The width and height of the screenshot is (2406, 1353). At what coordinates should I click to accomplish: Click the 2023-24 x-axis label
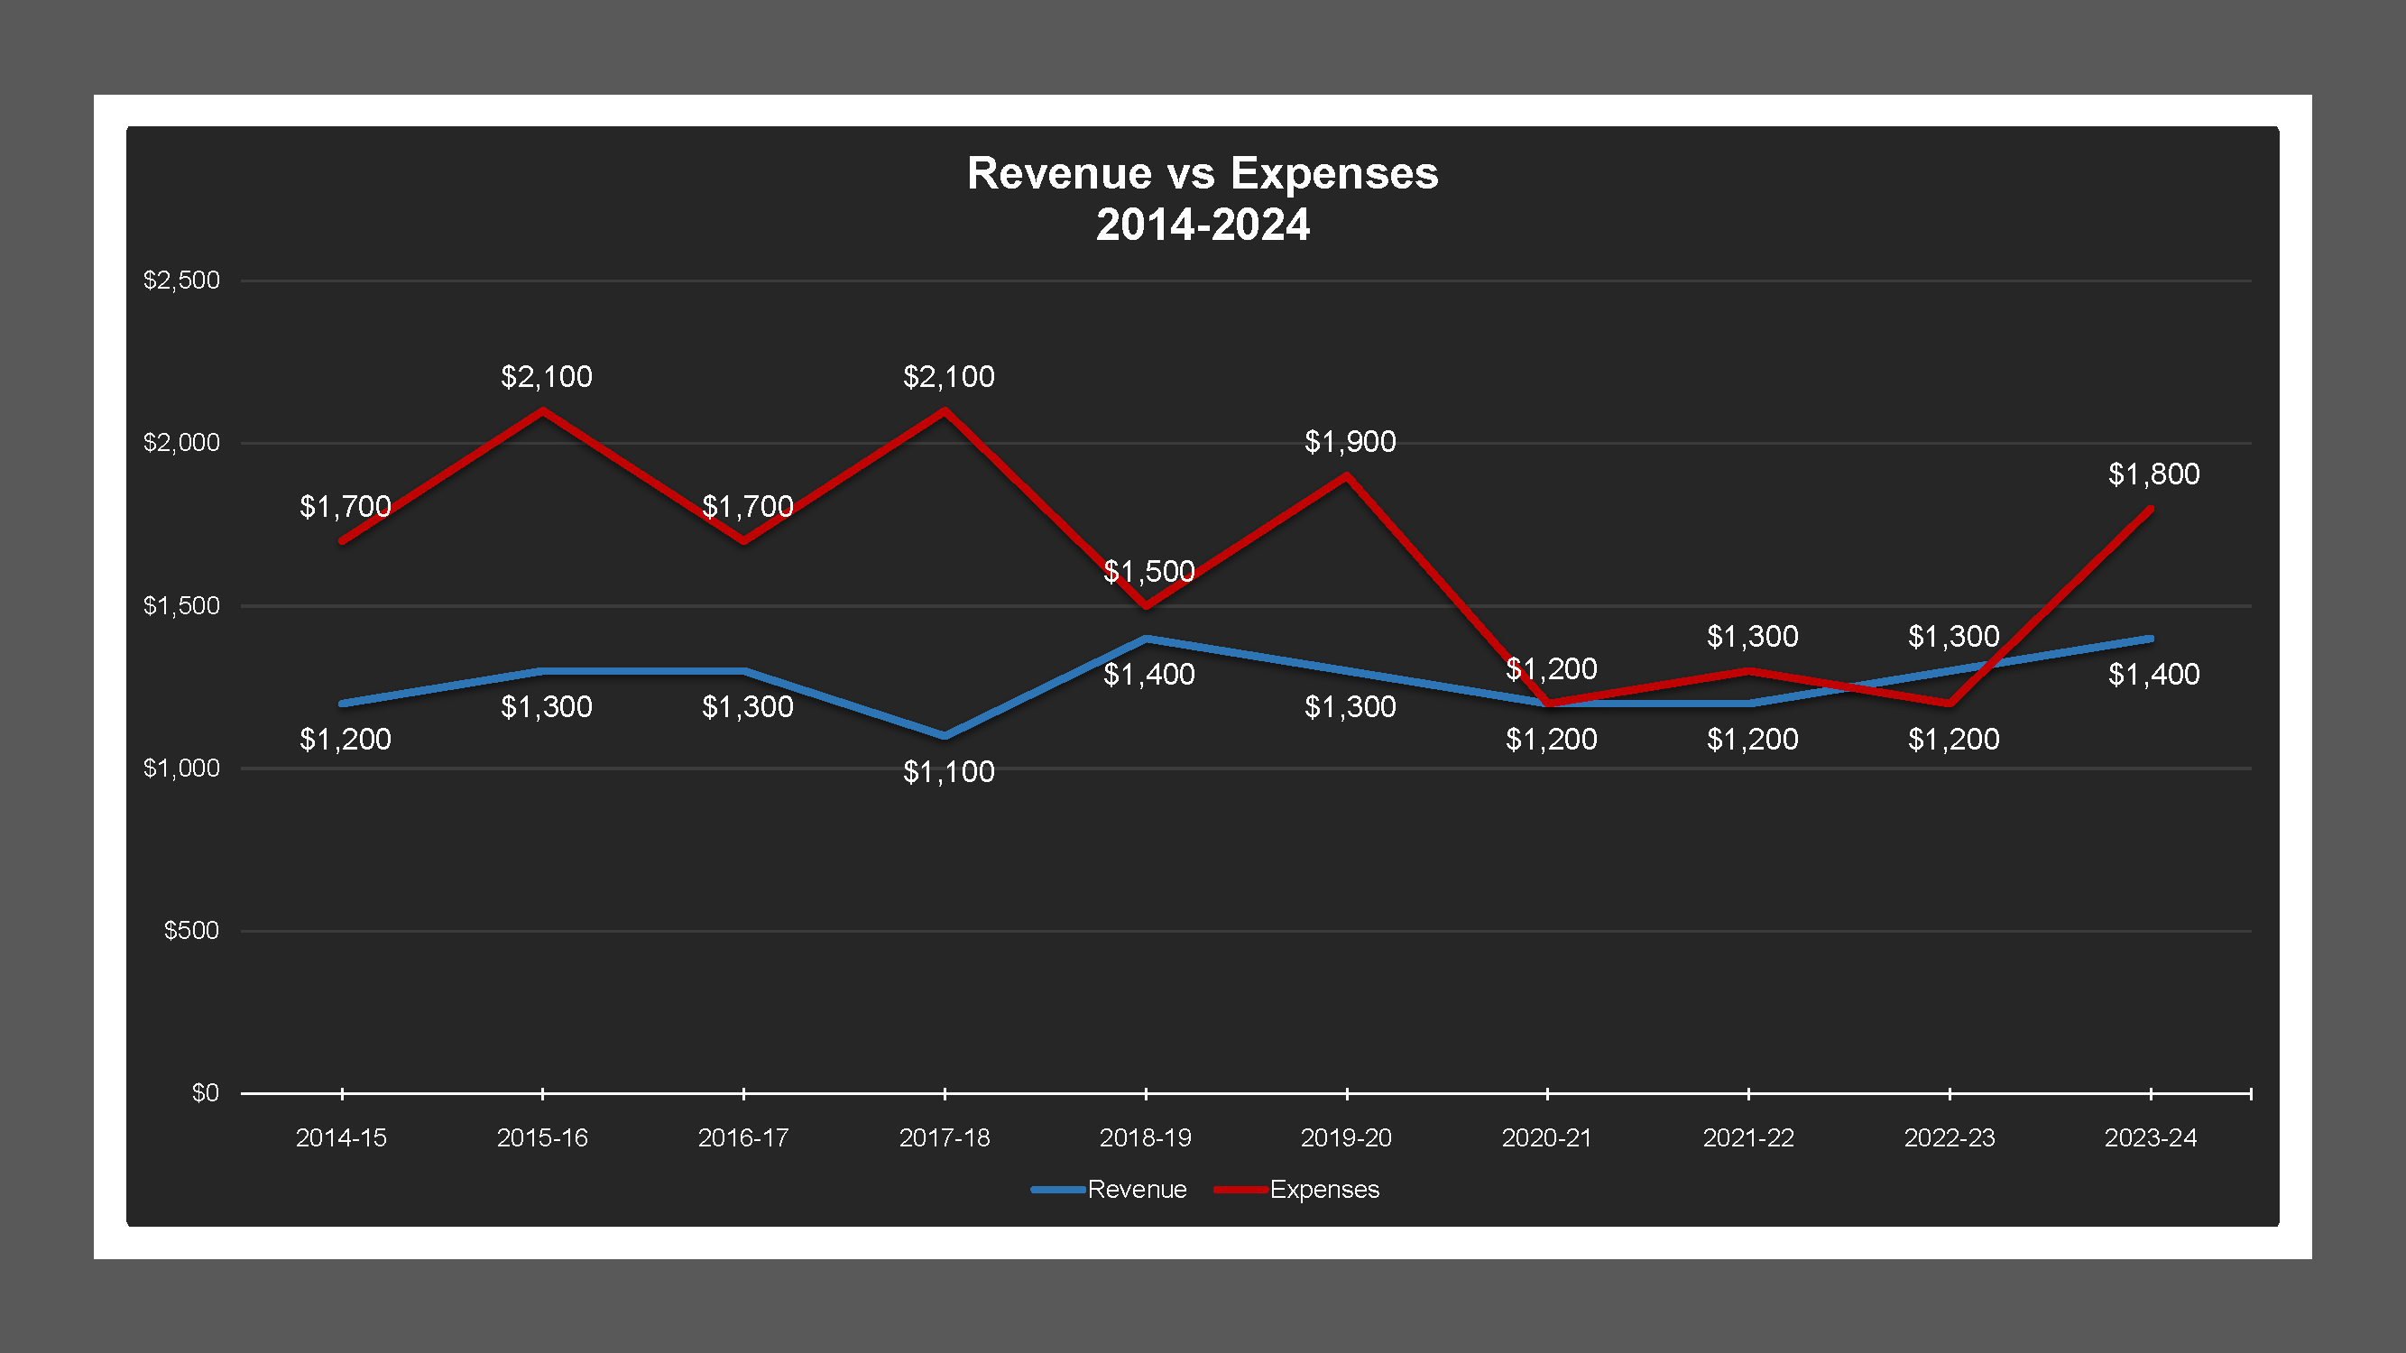pos(2151,1138)
